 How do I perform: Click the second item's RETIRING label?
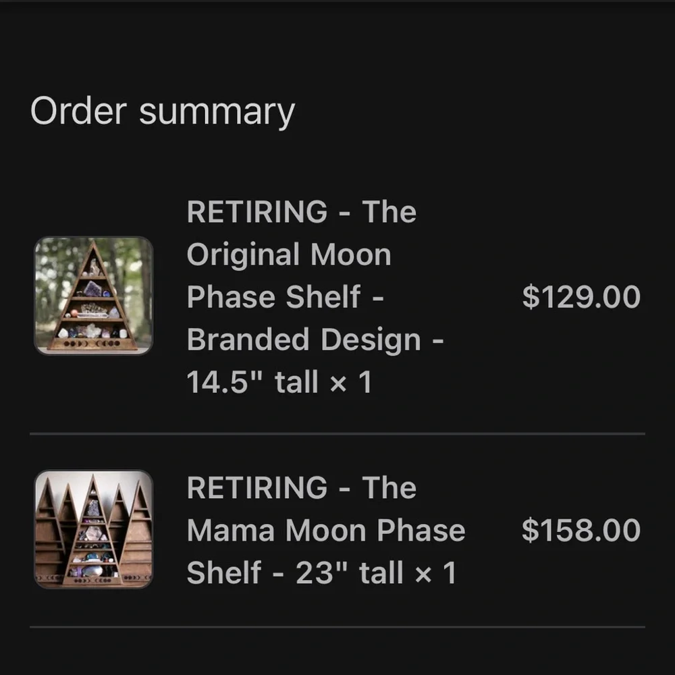(x=257, y=487)
